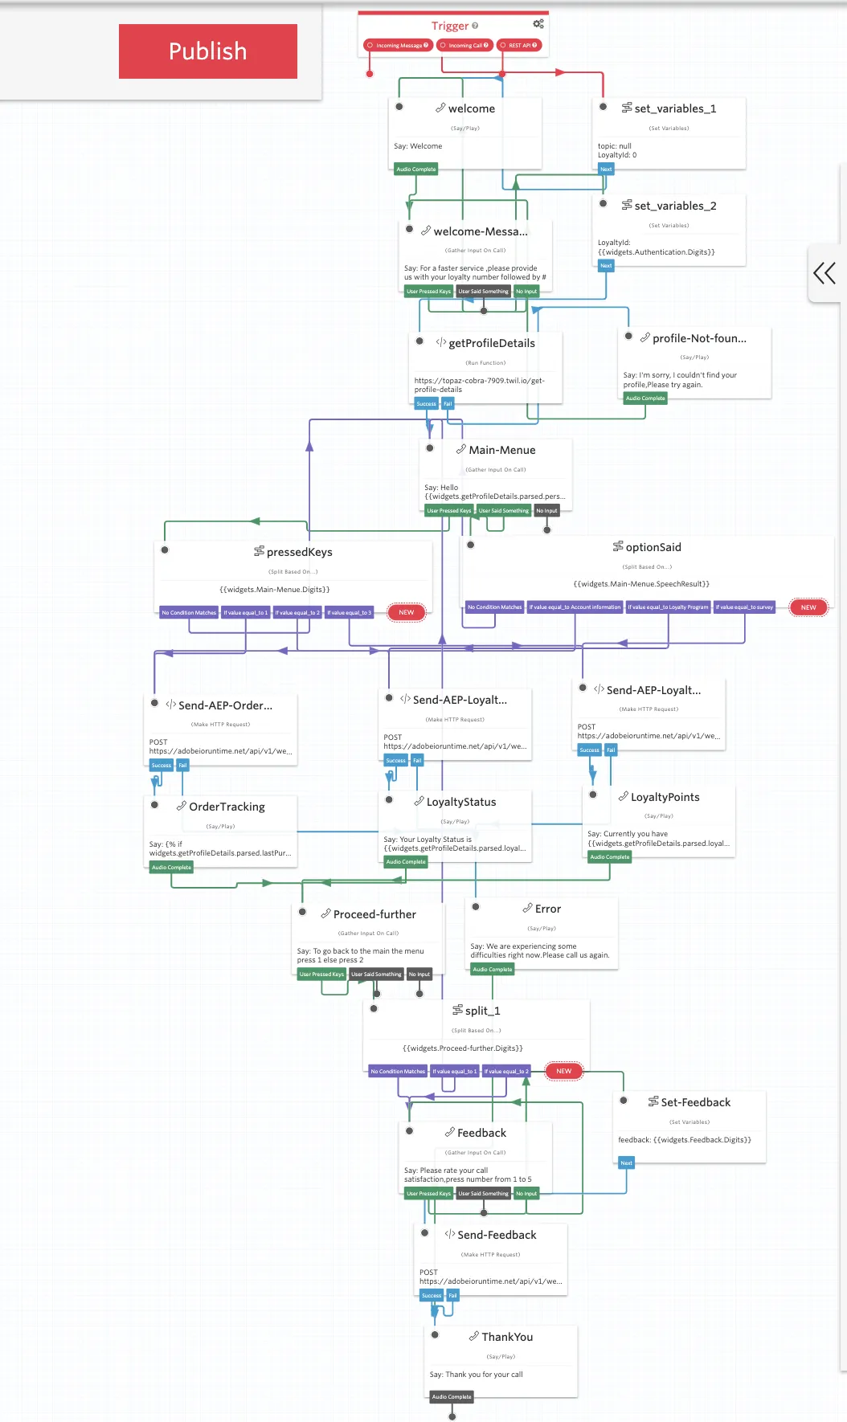
Task: Click User Said Something port on Feedback widget
Action: (483, 1194)
